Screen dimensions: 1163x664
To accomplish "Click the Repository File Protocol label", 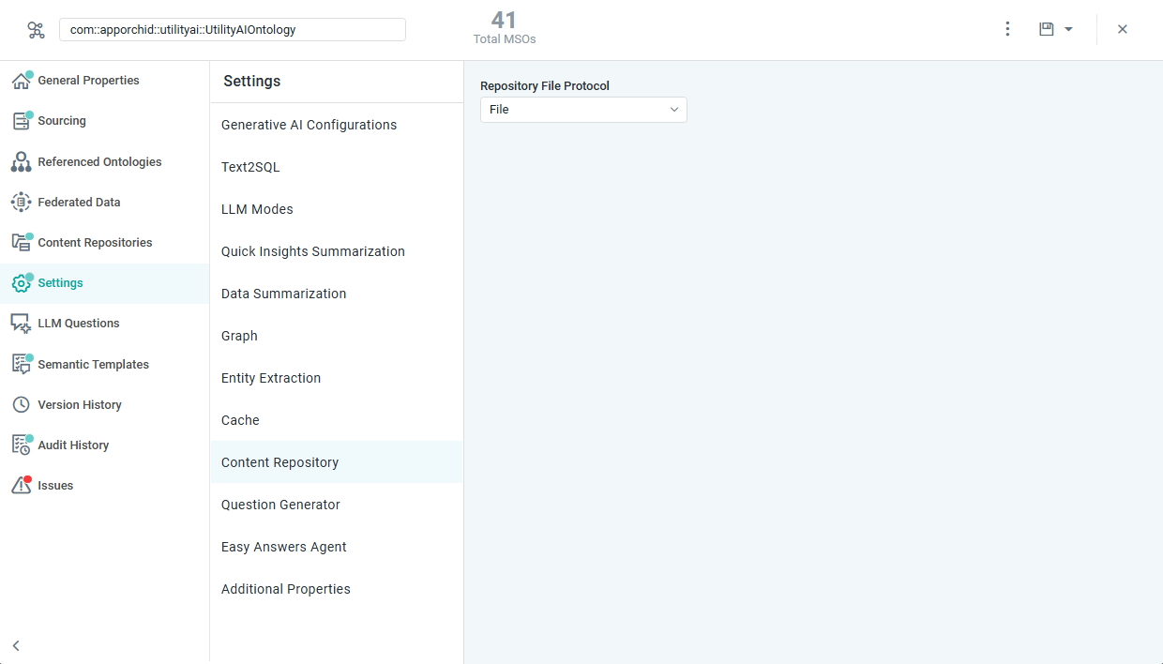I will pyautogui.click(x=545, y=86).
